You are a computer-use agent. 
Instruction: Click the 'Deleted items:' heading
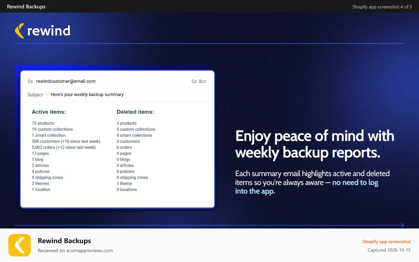tap(135, 112)
